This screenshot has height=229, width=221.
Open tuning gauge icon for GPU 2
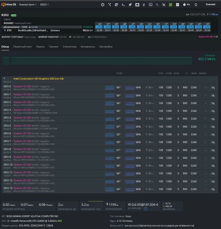coord(213,103)
